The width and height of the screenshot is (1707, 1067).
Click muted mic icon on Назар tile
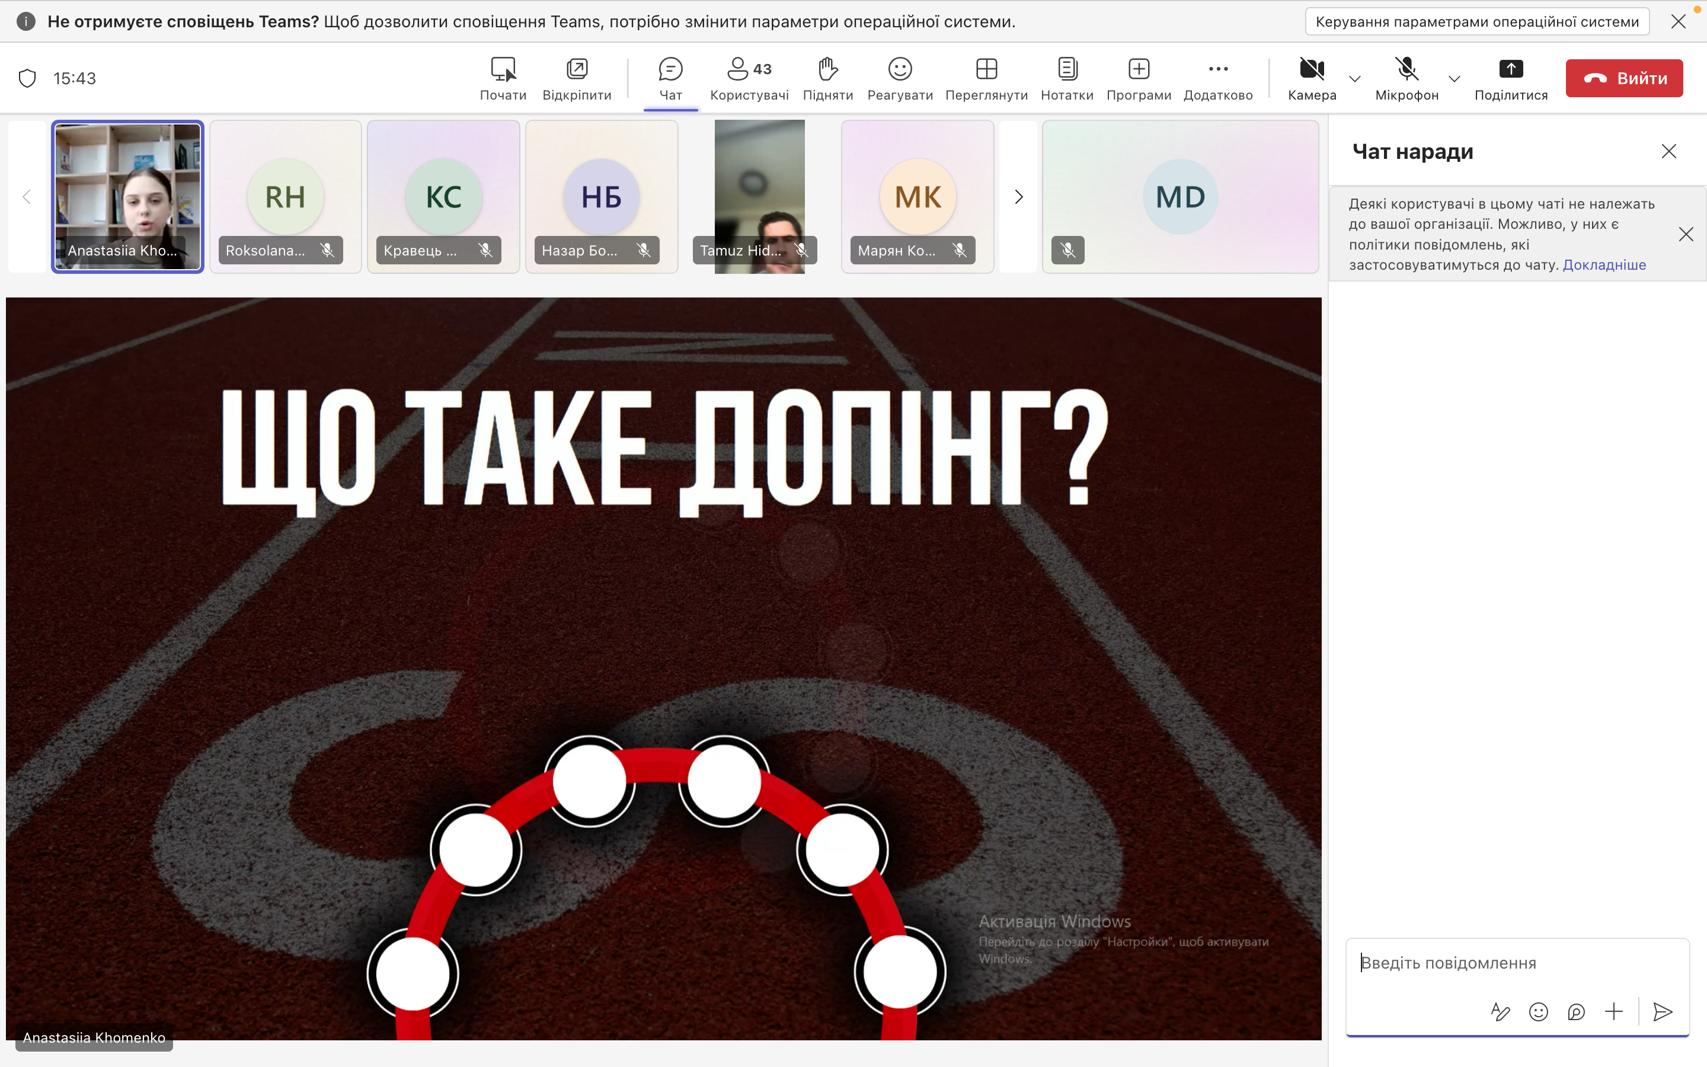pos(643,250)
